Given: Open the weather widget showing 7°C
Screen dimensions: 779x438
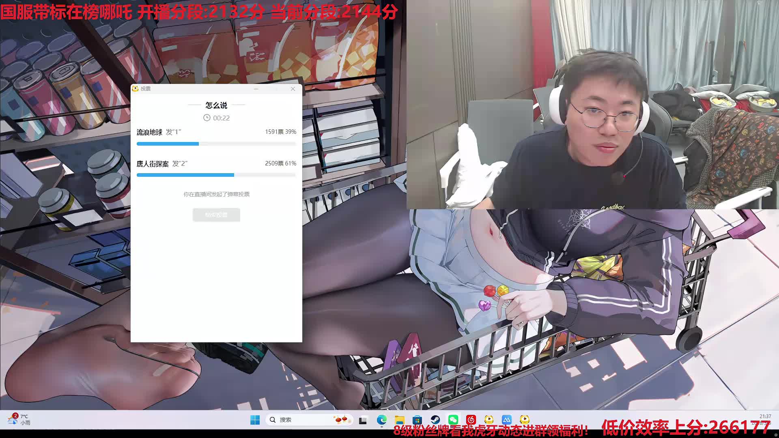Looking at the screenshot, I should pos(19,419).
